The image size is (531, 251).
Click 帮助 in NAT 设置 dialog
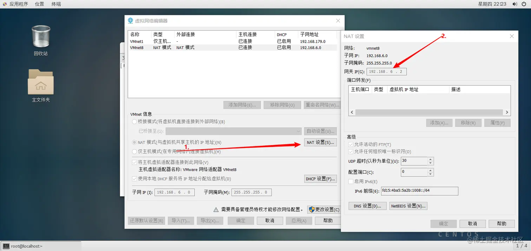coord(502,224)
